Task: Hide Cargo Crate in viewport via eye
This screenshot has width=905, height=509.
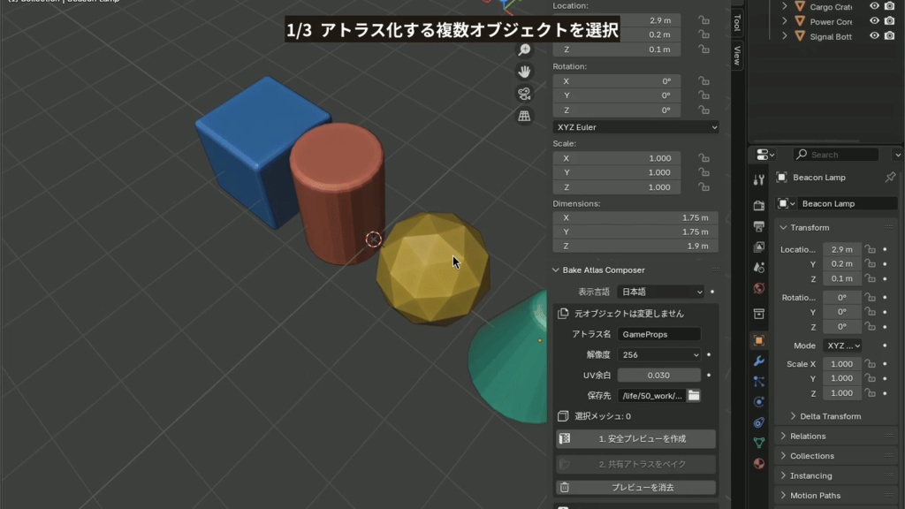Action: coord(874,6)
